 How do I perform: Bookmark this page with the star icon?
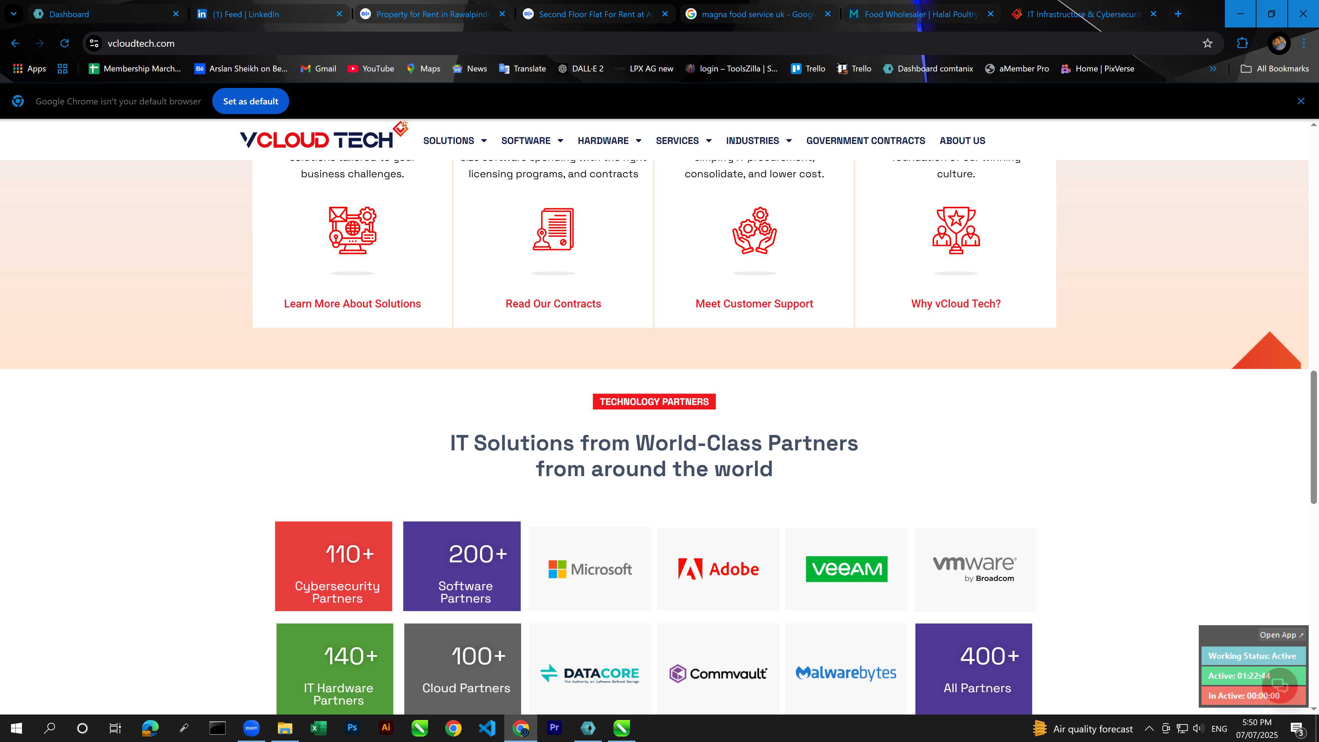pos(1207,44)
